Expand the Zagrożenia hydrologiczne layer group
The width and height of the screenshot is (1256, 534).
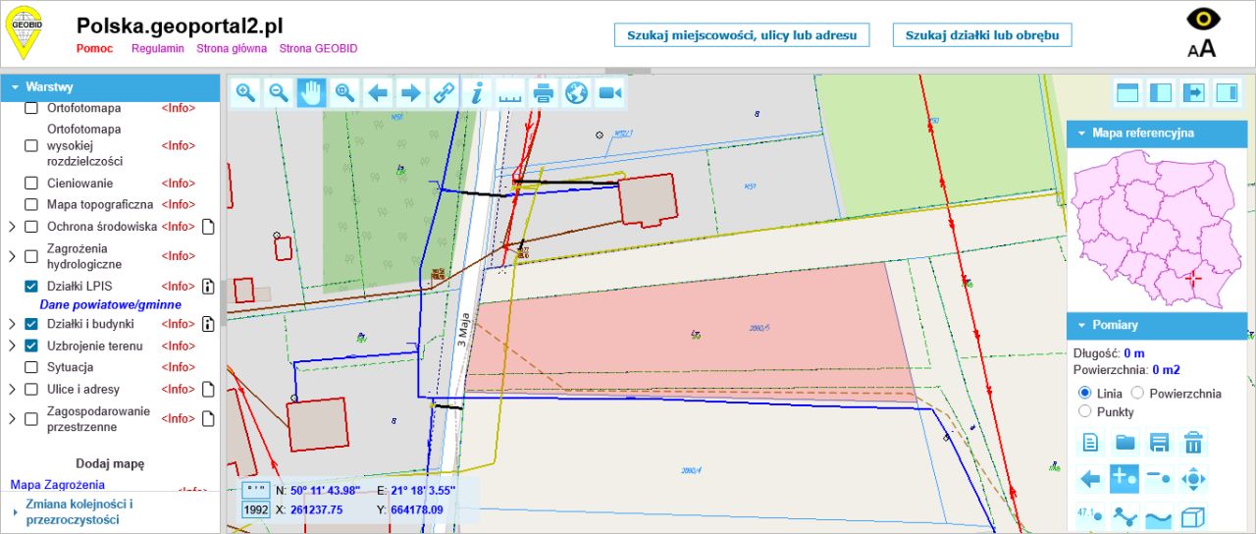12,256
